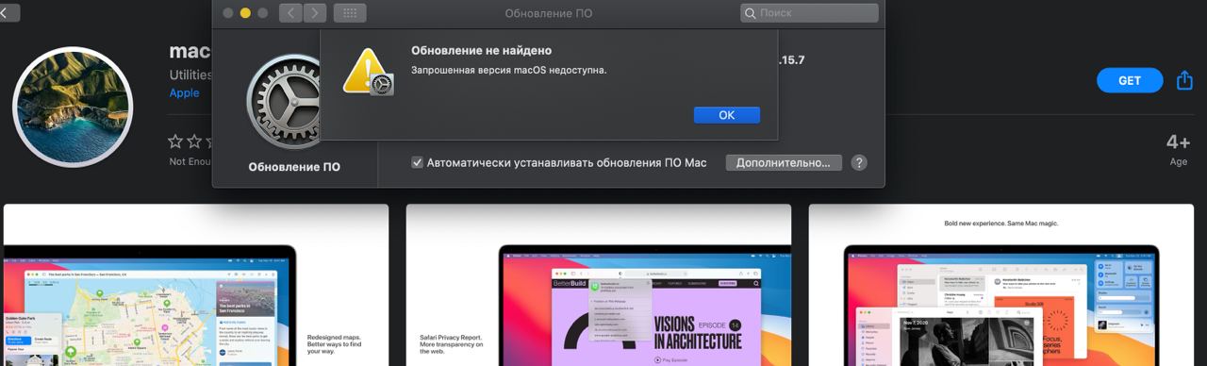Open the Bold new experience screenshot
Image resolution: width=1207 pixels, height=366 pixels.
pyautogui.click(x=1001, y=285)
